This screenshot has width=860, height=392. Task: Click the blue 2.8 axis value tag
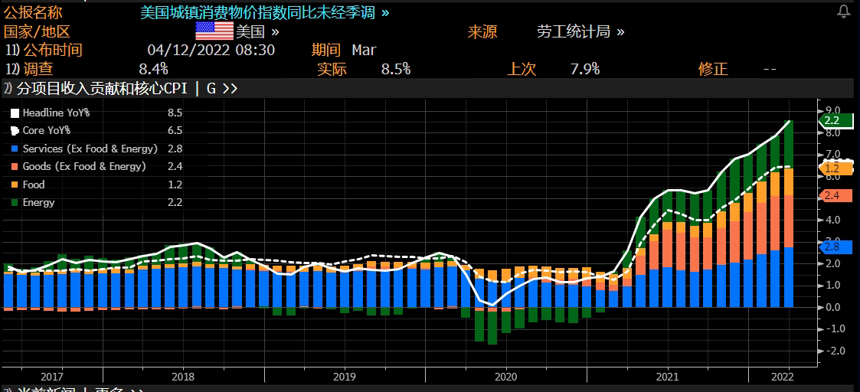point(835,247)
